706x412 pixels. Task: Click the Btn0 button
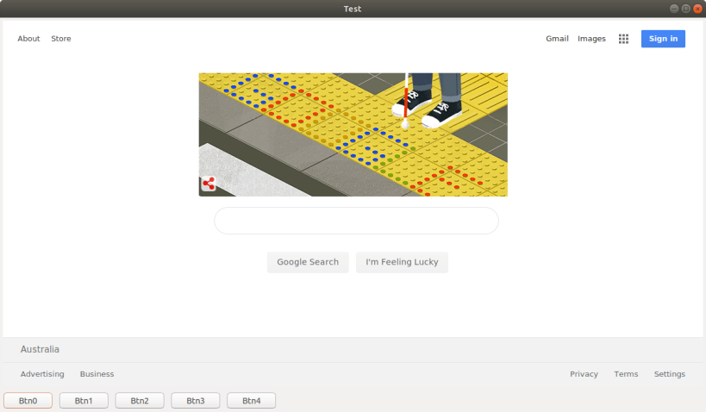pos(28,400)
